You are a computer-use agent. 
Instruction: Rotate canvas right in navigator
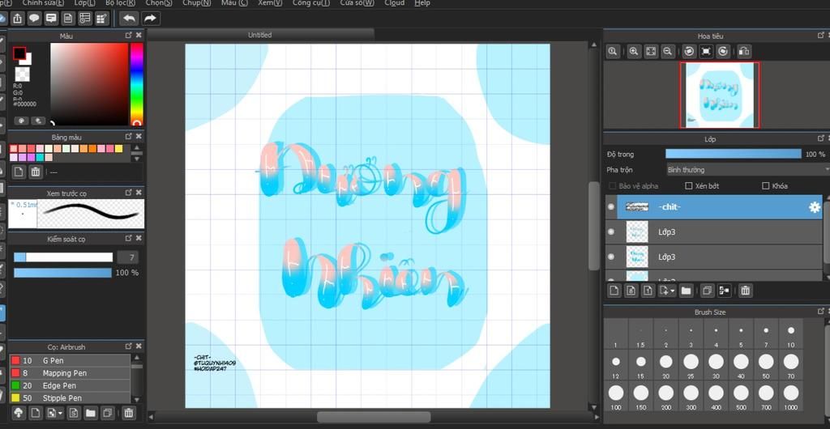(723, 51)
